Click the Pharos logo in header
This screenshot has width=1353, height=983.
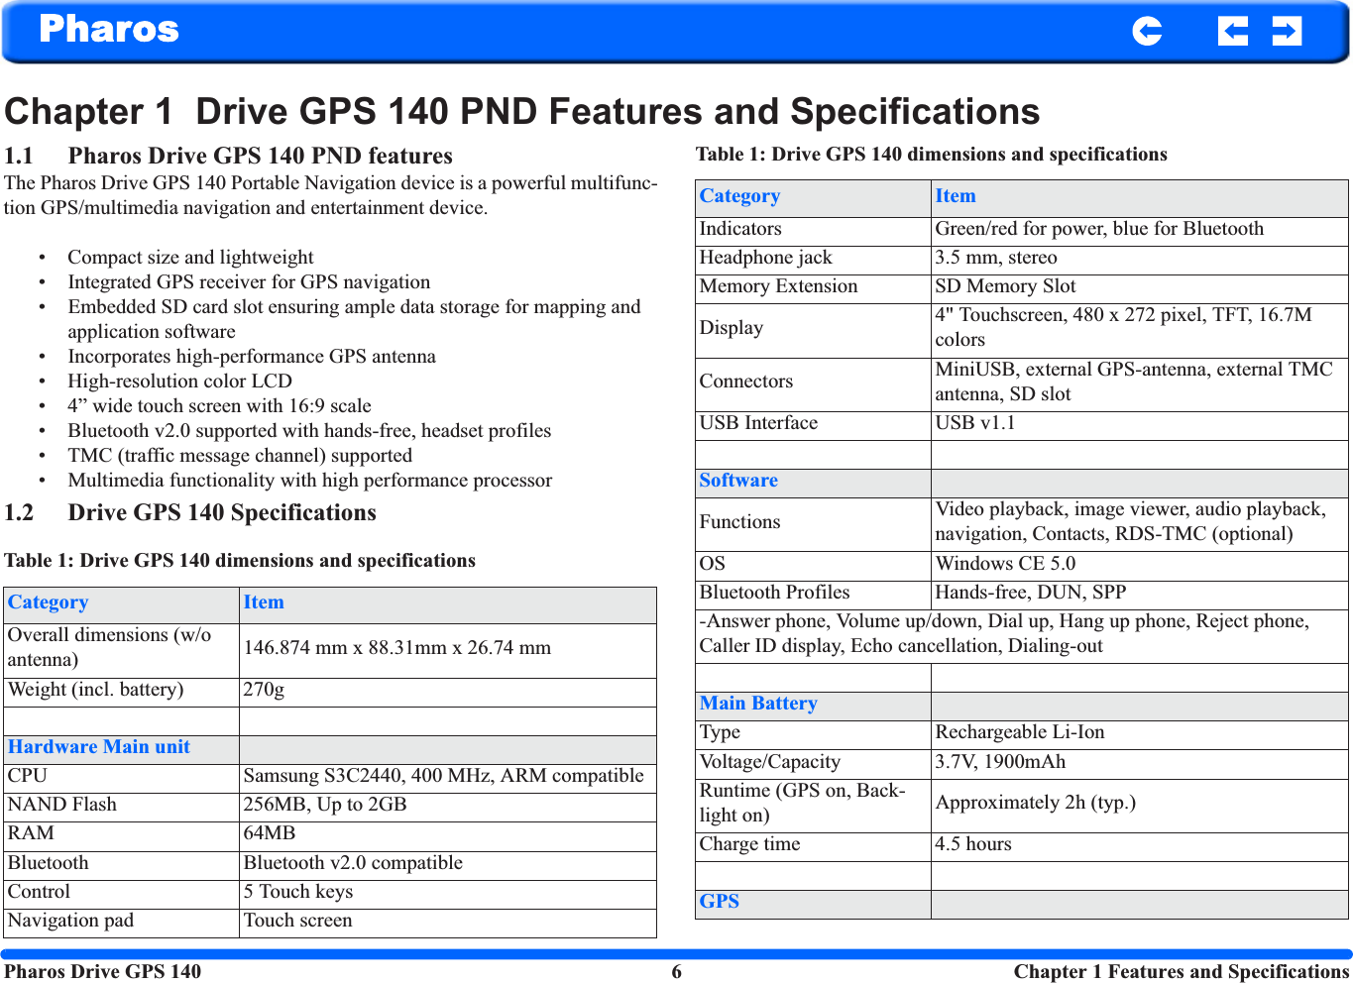tap(109, 30)
